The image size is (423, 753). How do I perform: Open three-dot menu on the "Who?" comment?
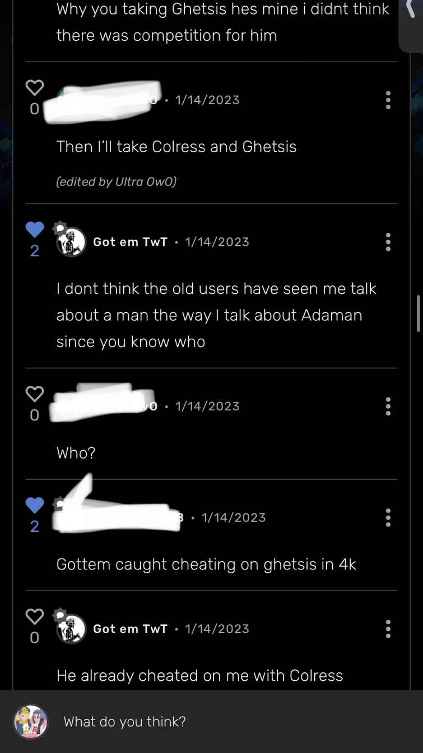(x=388, y=406)
